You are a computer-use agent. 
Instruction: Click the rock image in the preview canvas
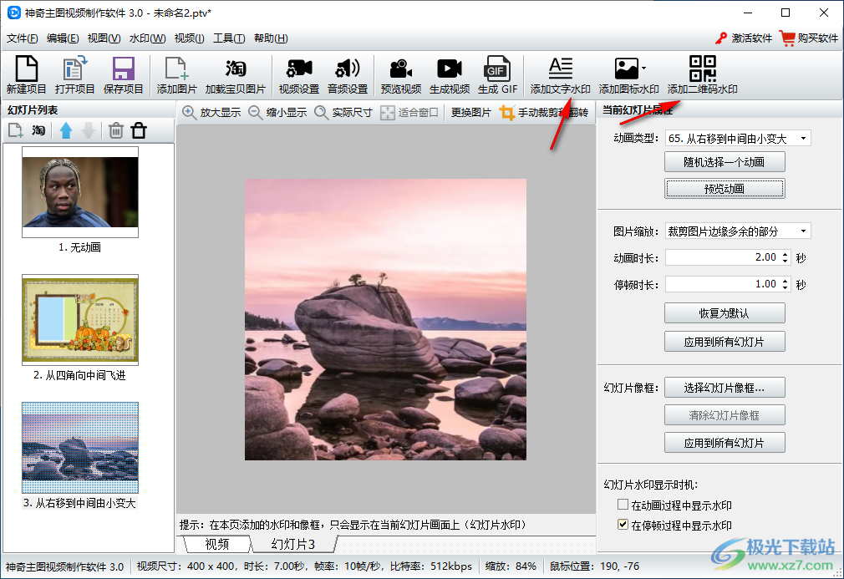pyautogui.click(x=385, y=320)
